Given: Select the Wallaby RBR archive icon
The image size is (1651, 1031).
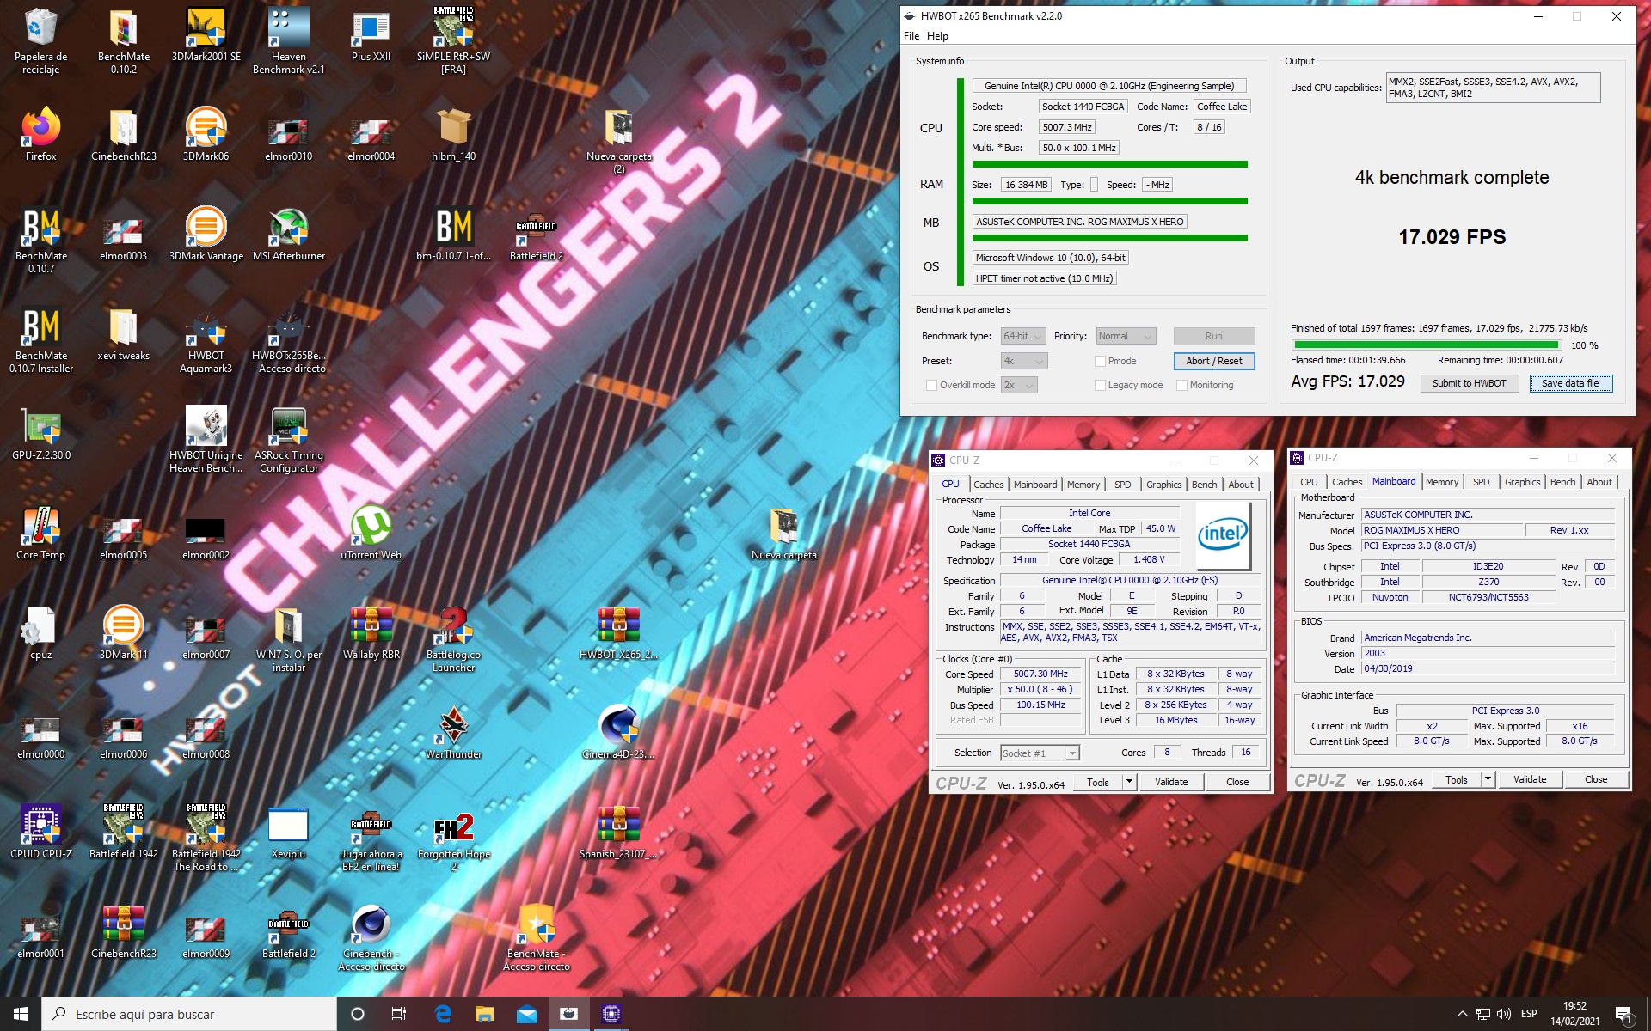Looking at the screenshot, I should 371,633.
